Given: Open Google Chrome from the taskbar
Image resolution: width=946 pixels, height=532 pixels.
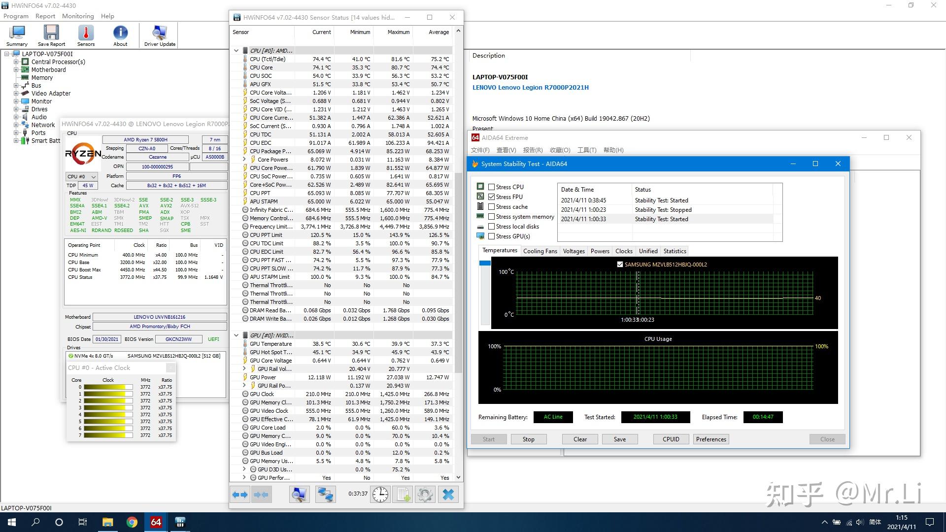Looking at the screenshot, I should click(x=132, y=522).
